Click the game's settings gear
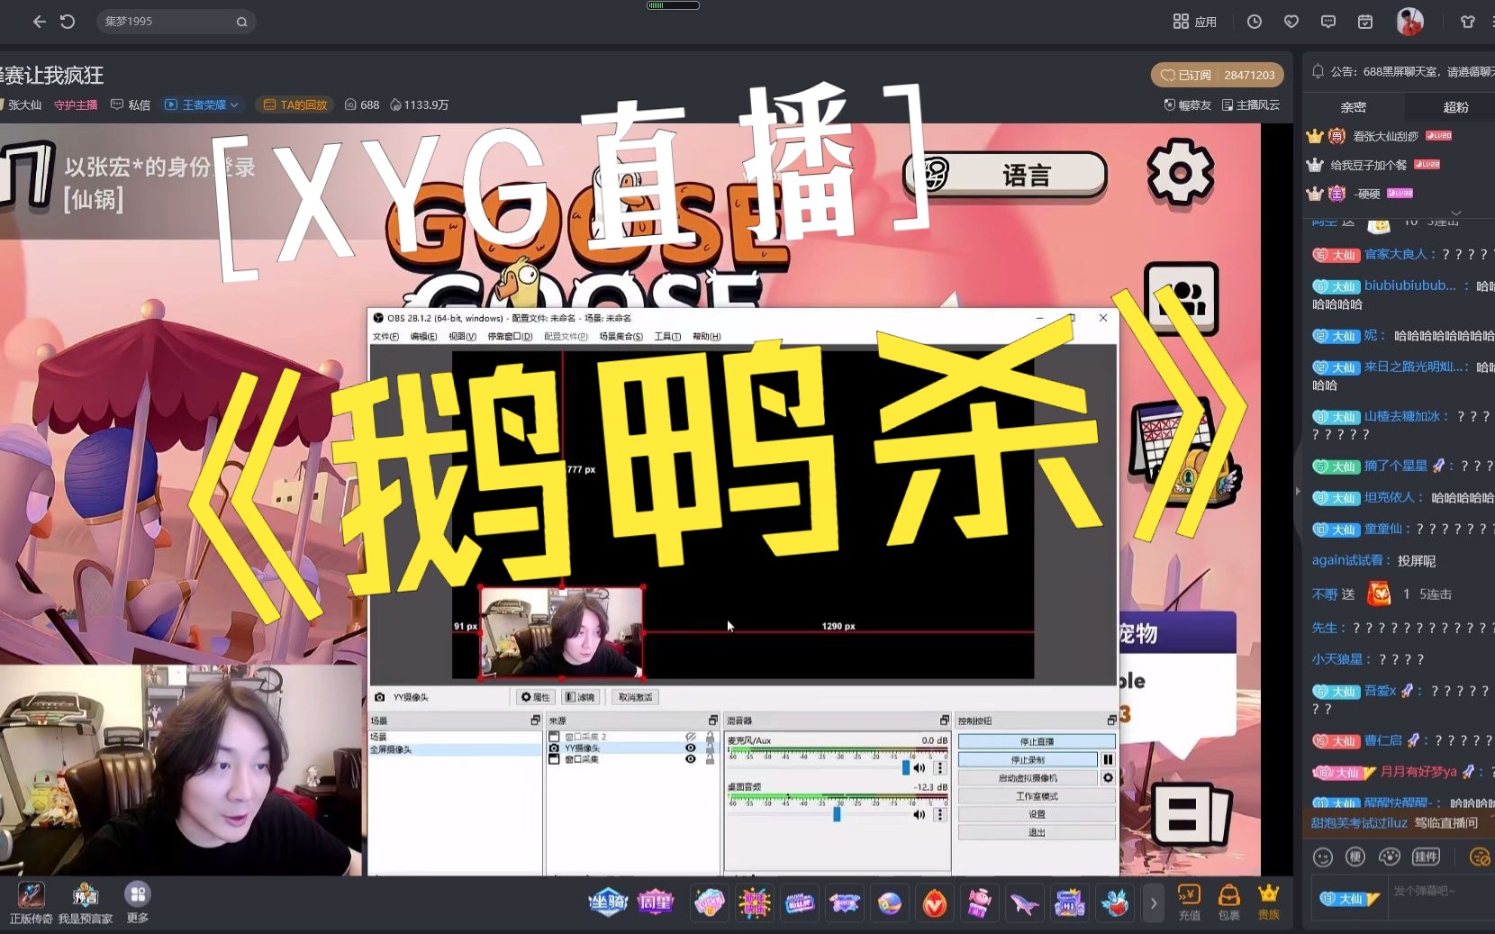1495x934 pixels. 1181,171
